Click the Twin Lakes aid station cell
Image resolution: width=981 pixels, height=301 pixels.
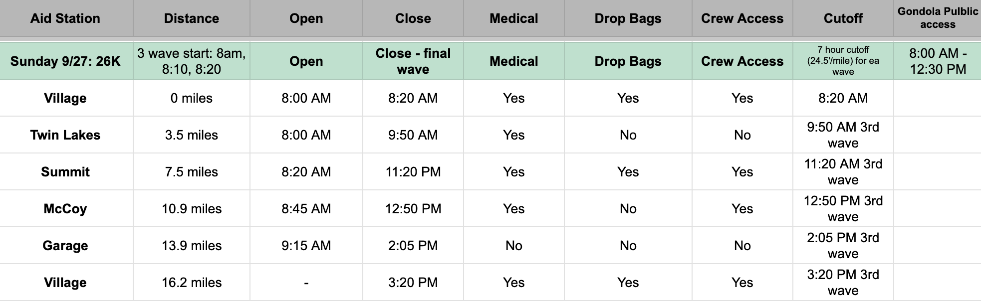pyautogui.click(x=65, y=135)
